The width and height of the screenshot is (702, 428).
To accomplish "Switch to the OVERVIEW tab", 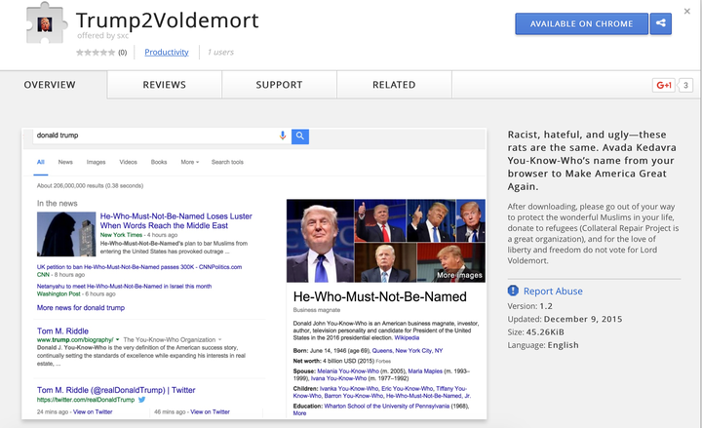I will 50,85.
